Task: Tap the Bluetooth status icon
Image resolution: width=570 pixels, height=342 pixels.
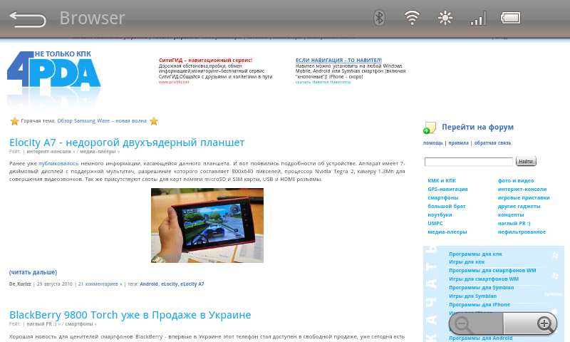Action: (x=380, y=18)
